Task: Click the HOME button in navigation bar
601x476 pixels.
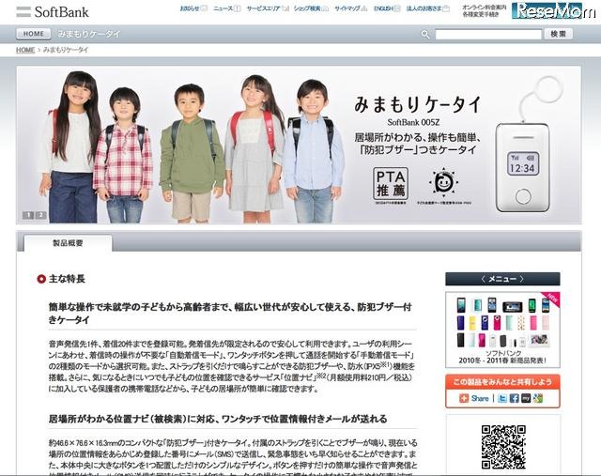Action: (x=34, y=34)
